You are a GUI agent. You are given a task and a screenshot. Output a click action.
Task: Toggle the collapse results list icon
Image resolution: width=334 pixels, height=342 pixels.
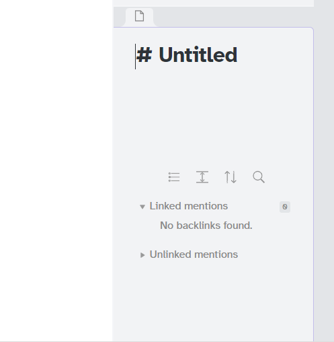tap(174, 177)
